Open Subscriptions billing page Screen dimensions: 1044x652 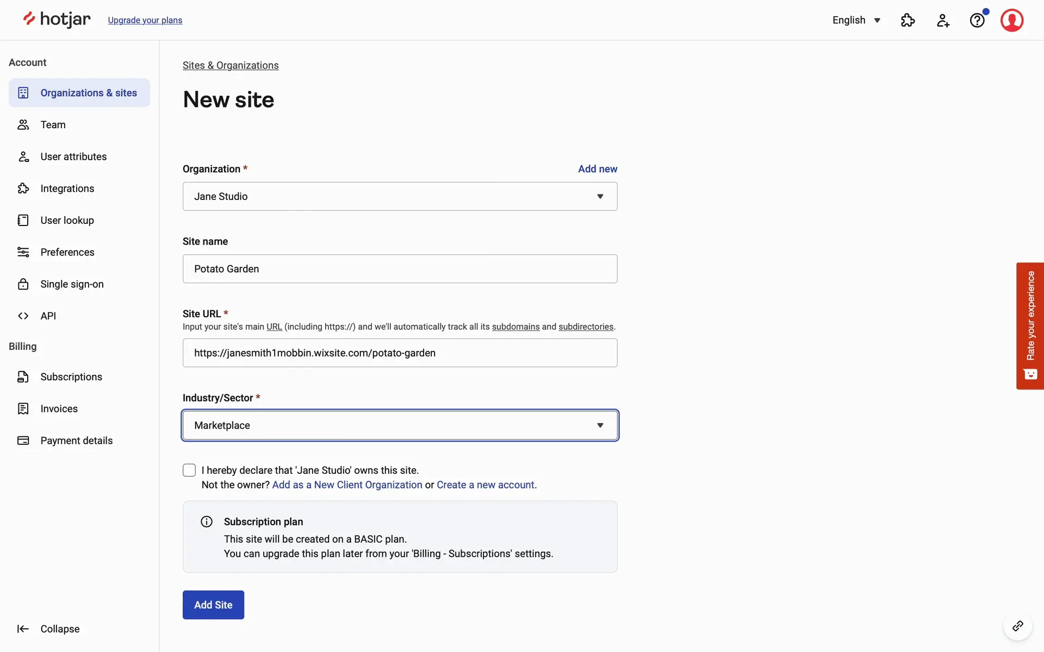coord(71,377)
